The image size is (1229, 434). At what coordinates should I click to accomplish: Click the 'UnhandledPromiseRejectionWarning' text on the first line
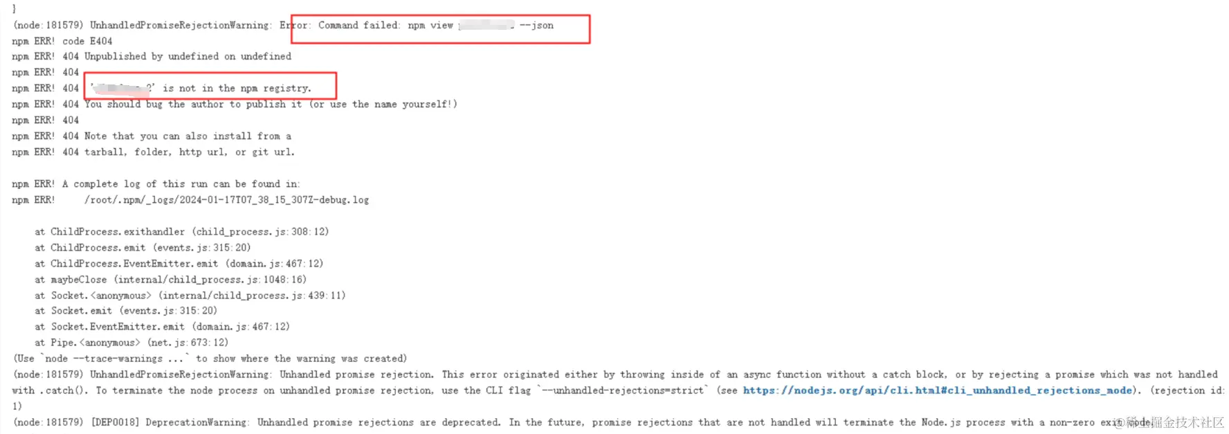click(x=180, y=26)
